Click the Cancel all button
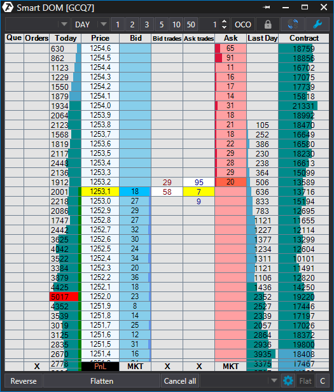Image resolution: width=334 pixels, height=392 pixels. pos(180,381)
